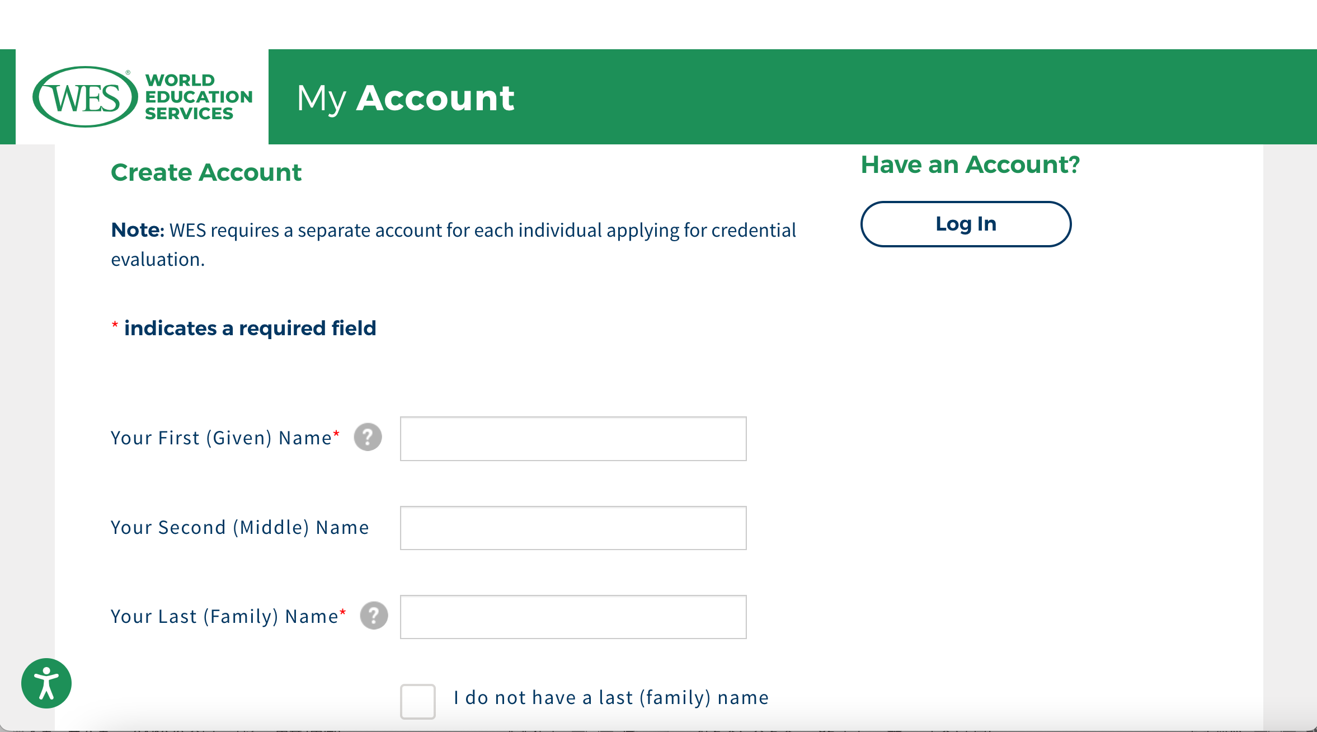
Task: Open the First (Given) Name help icon
Action: coord(368,437)
